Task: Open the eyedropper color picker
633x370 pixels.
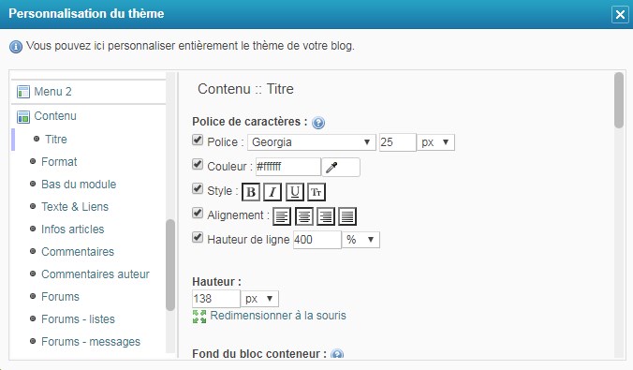Action: pyautogui.click(x=341, y=167)
